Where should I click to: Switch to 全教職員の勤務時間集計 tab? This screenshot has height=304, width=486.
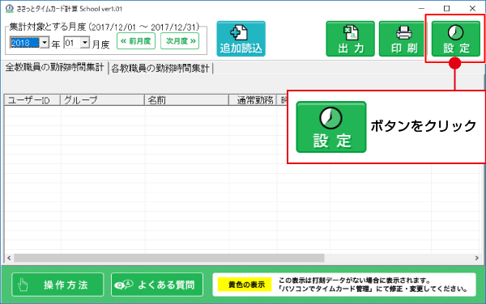pyautogui.click(x=54, y=67)
